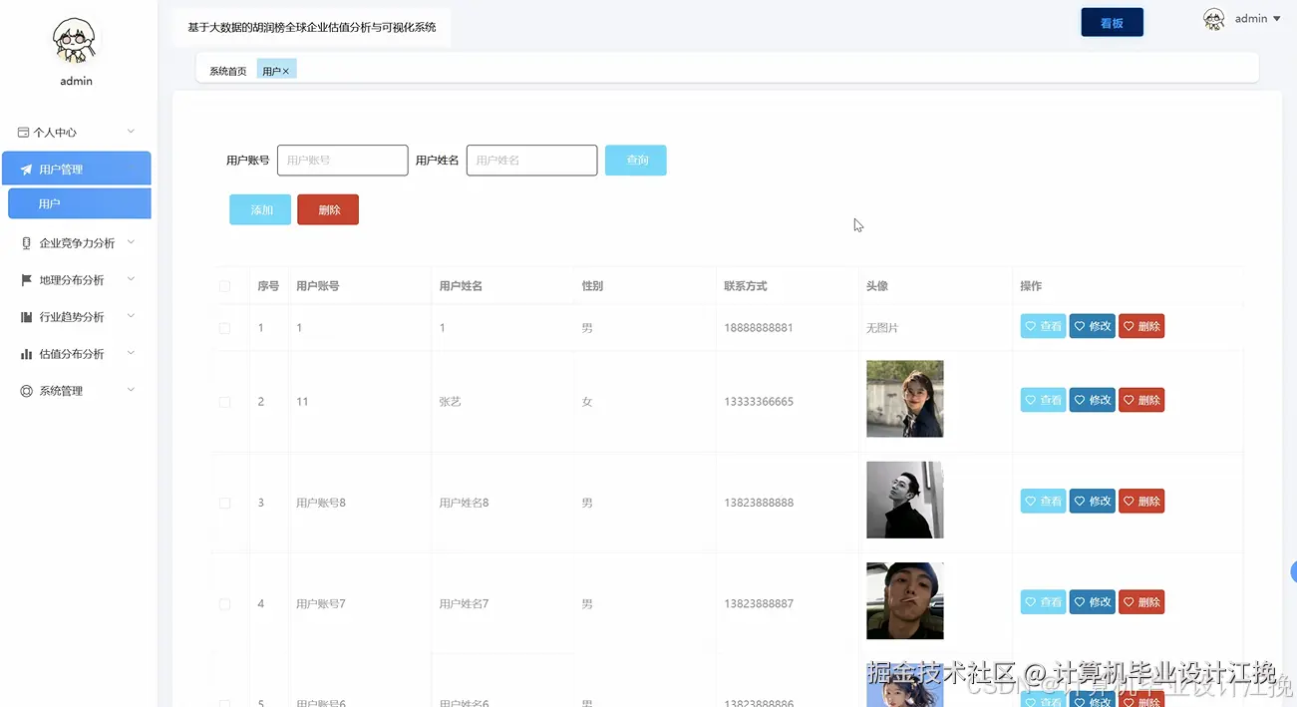Toggle the select-all checkbox in table header
This screenshot has height=707, width=1297.
(x=224, y=286)
